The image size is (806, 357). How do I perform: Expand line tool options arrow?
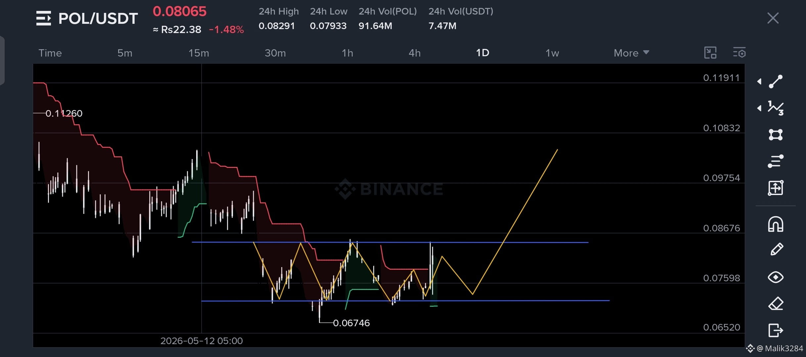point(759,81)
